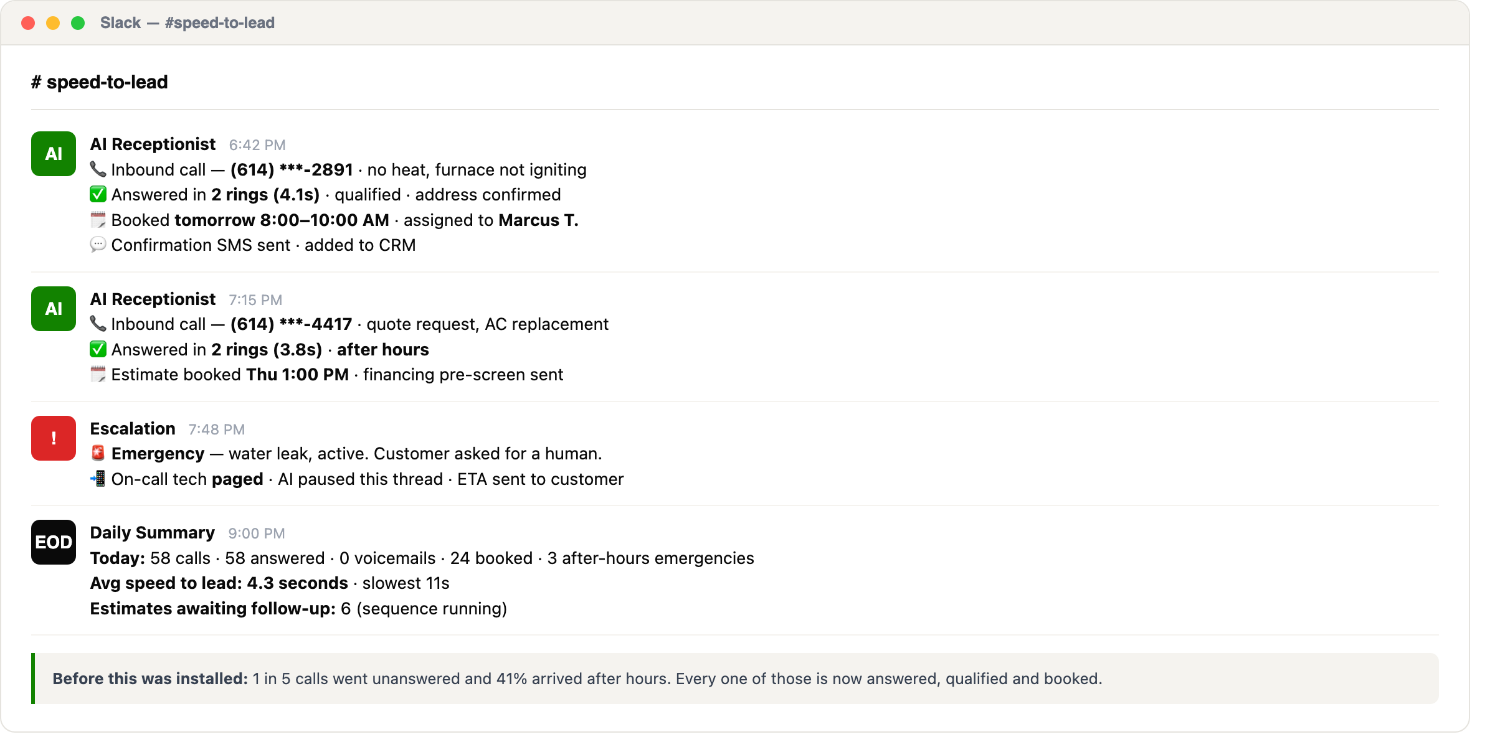Click green checkmark next to 2 rings (3.8s)

(x=98, y=349)
